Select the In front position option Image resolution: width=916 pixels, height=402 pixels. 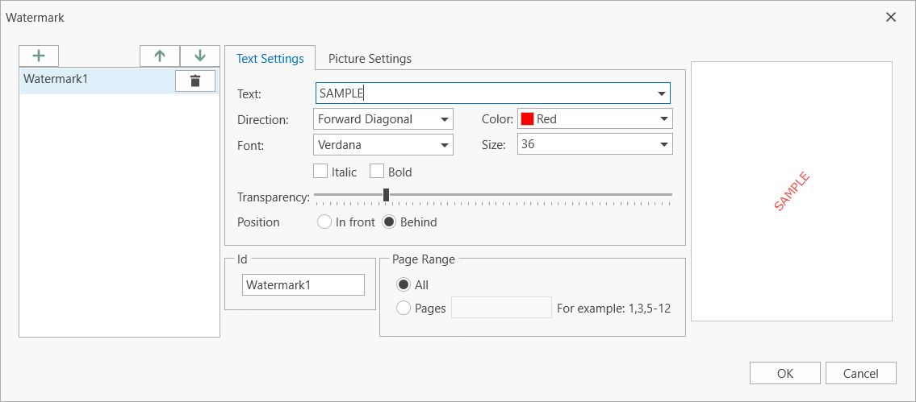(x=324, y=222)
